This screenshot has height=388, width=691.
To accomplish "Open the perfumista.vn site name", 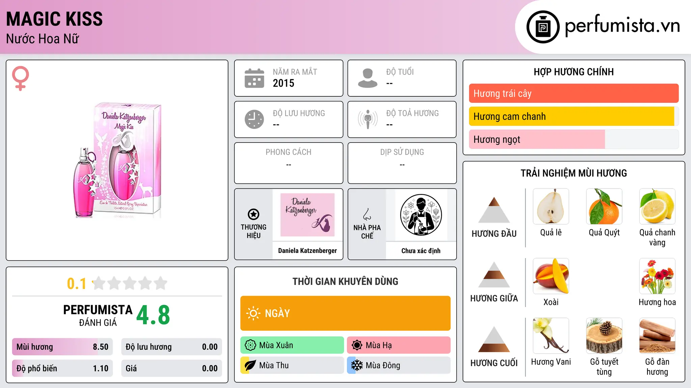I will 622,26.
